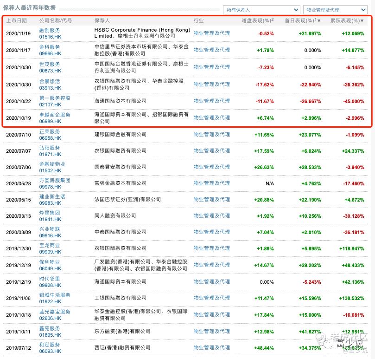The image size is (375, 359).
Task: Open company link 第一服务控股
Action: tap(55, 98)
